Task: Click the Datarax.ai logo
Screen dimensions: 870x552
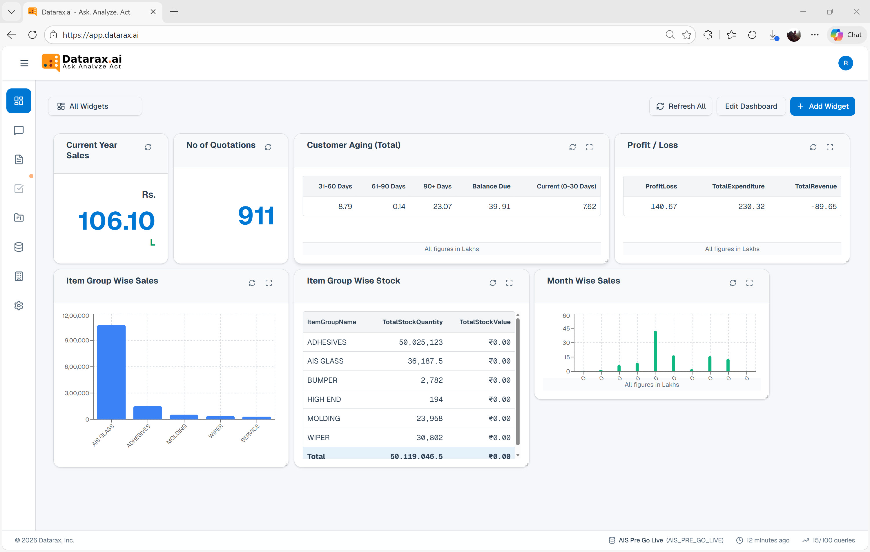Action: pyautogui.click(x=82, y=63)
